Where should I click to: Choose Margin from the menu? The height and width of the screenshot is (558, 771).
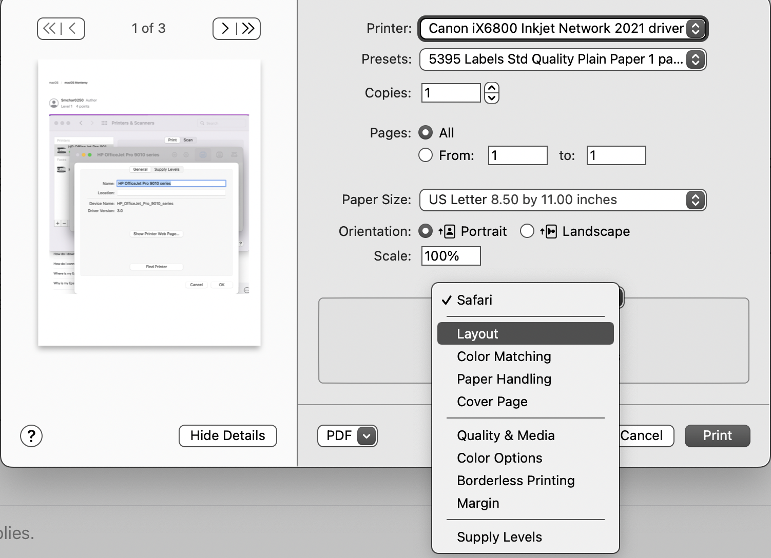coord(526,503)
